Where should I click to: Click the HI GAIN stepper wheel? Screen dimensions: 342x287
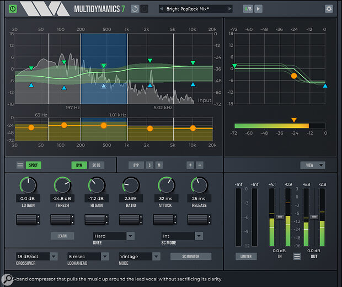pos(95,219)
